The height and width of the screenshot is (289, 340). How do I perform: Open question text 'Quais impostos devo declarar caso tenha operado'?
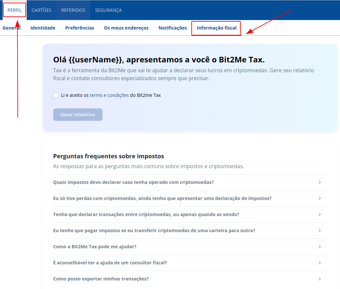point(134,182)
